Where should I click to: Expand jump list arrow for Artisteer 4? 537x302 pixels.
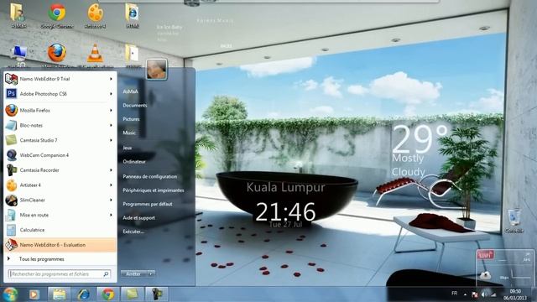pos(111,185)
